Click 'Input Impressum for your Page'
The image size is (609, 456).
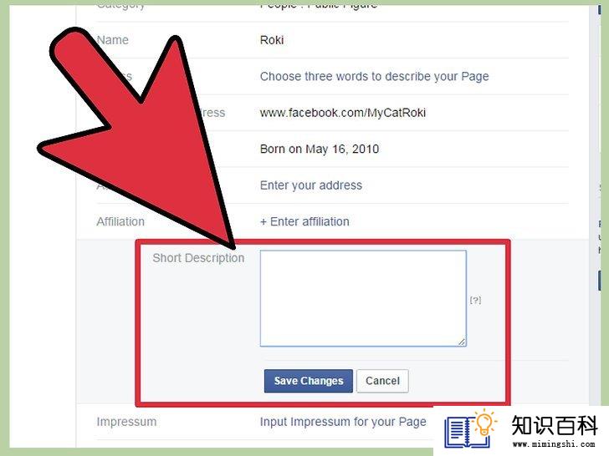pyautogui.click(x=343, y=422)
